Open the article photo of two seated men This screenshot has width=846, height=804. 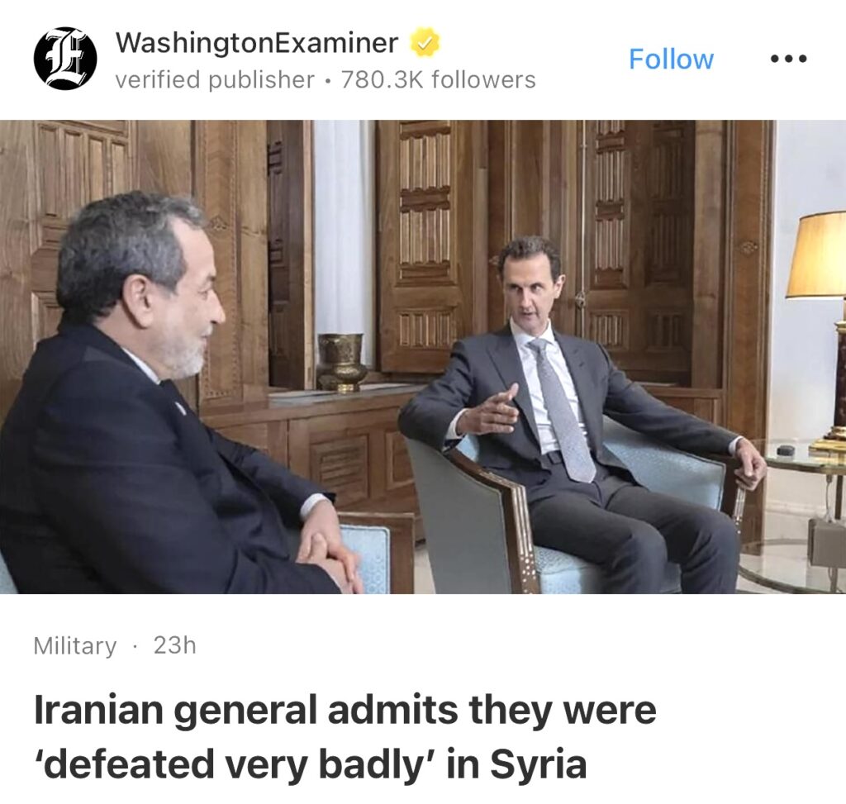pos(423,357)
